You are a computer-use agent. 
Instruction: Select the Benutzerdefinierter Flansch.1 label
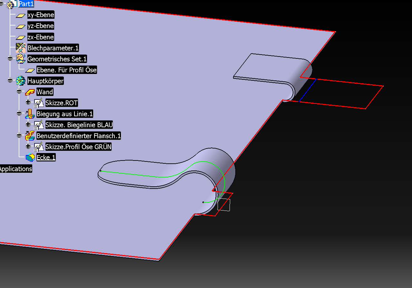[x=79, y=136]
